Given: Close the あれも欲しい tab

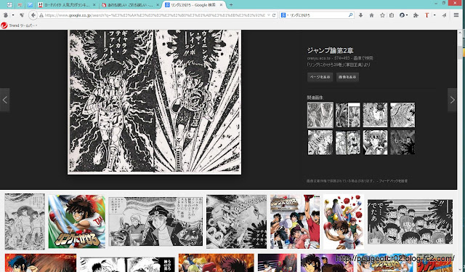Looking at the screenshot, I should [158, 5].
